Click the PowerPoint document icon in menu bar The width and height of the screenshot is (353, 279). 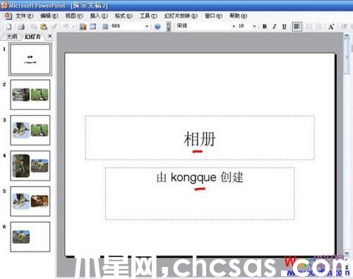(8, 16)
